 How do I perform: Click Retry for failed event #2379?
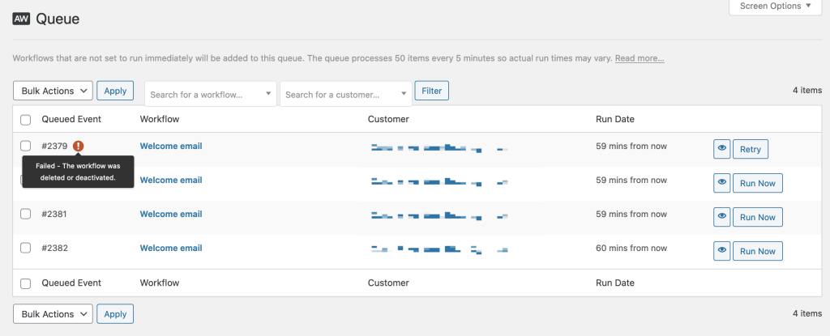tap(751, 149)
